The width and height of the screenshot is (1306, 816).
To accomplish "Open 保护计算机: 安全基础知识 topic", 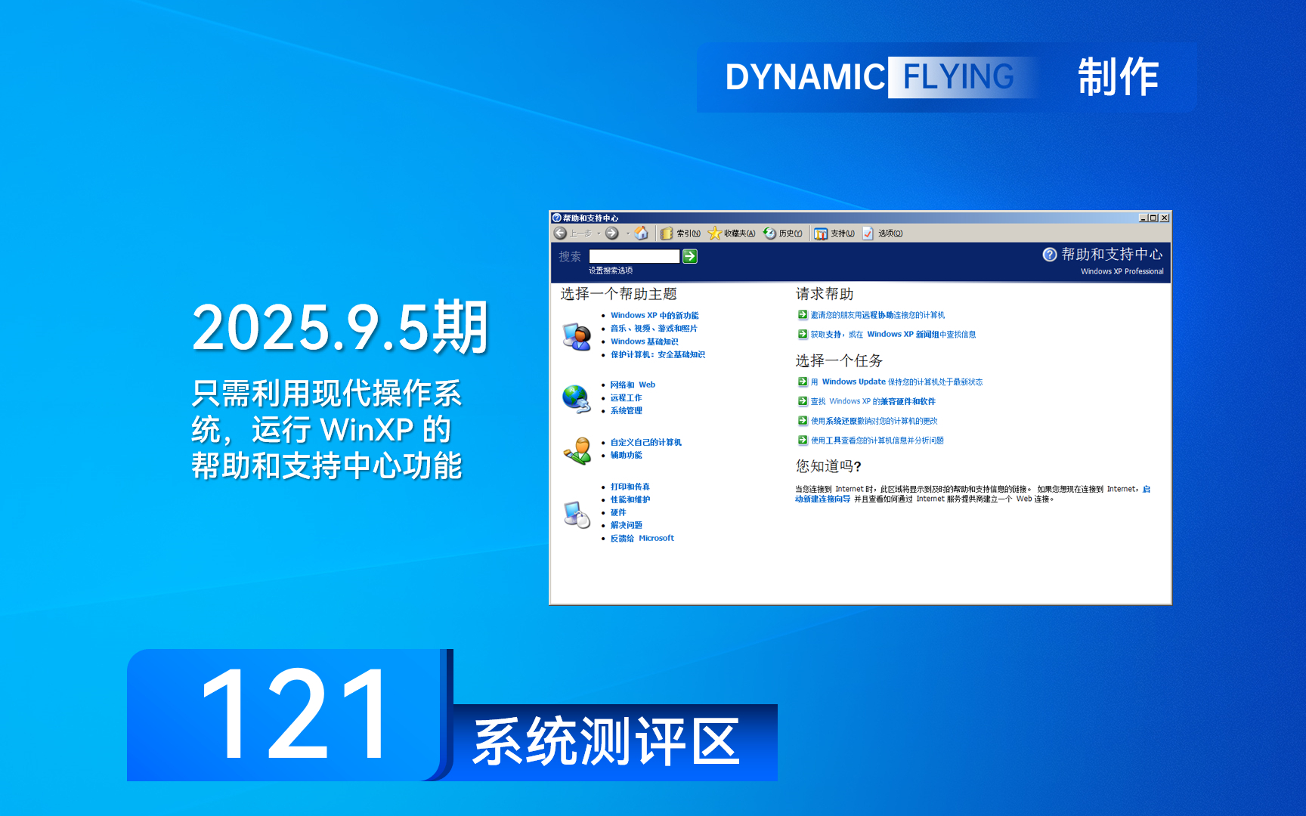I will click(x=658, y=354).
